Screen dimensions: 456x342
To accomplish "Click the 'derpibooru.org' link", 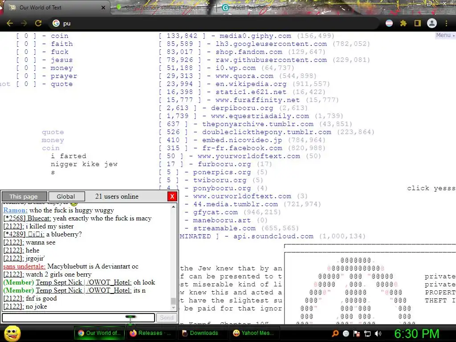I will click(242, 108).
